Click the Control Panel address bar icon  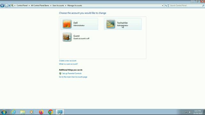coord(12,5)
